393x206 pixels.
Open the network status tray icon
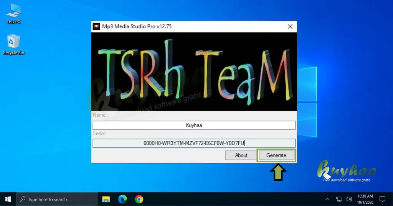point(339,199)
